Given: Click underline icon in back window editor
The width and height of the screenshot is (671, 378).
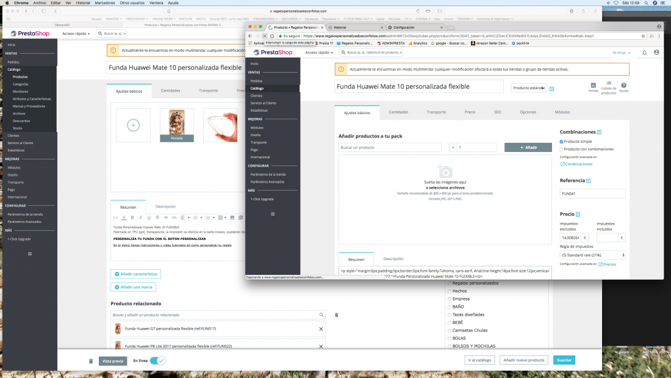Looking at the screenshot, I should click(x=149, y=218).
